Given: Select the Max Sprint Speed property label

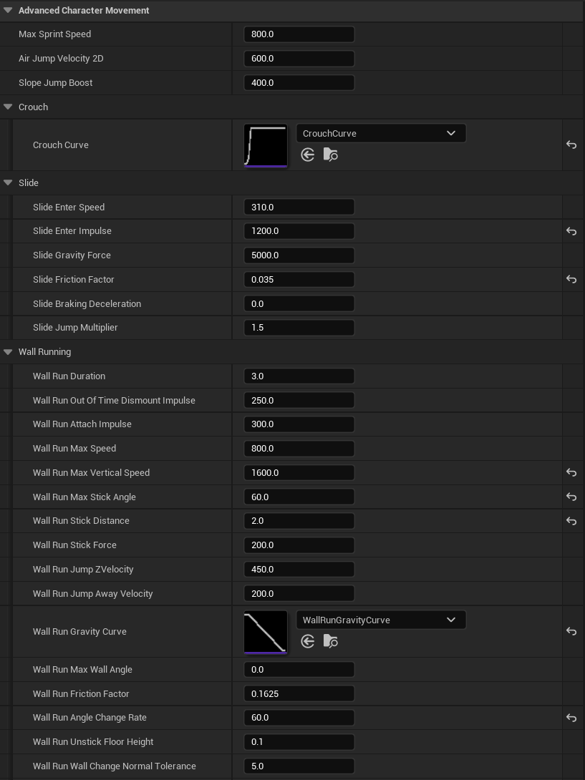Looking at the screenshot, I should (x=54, y=34).
